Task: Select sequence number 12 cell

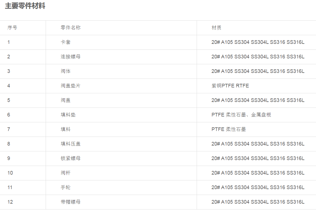Action: pos(10,202)
